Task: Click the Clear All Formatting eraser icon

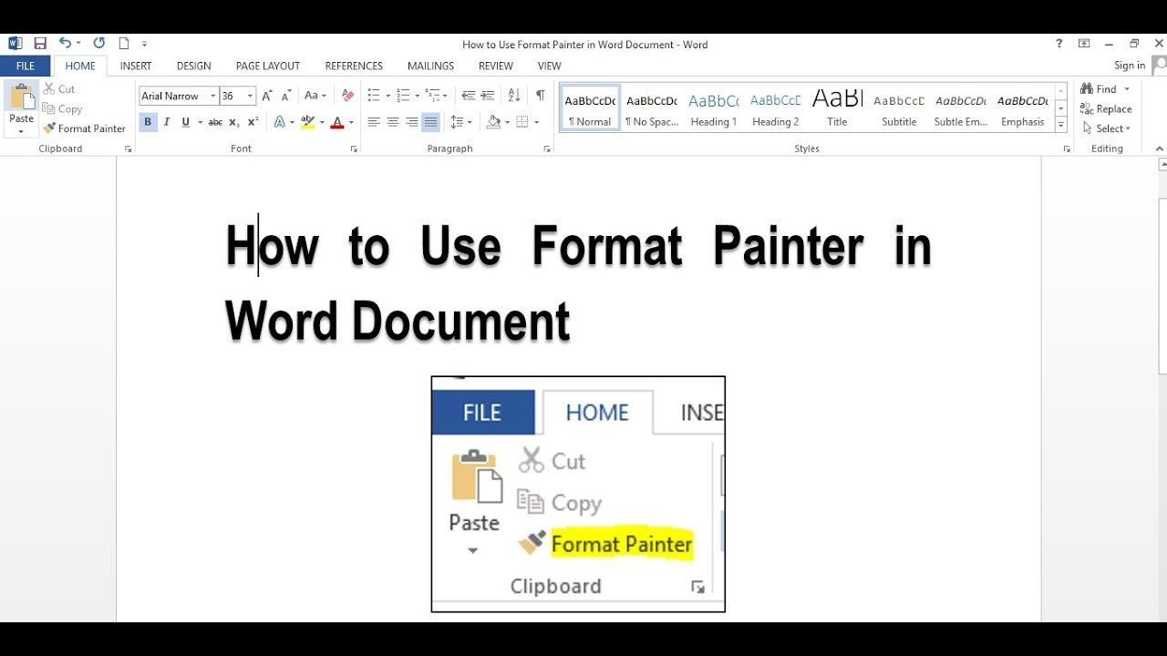Action: point(347,96)
